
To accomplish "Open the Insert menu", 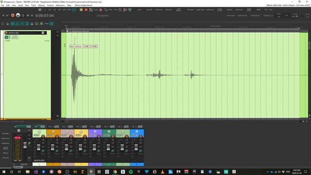I will (20, 5).
